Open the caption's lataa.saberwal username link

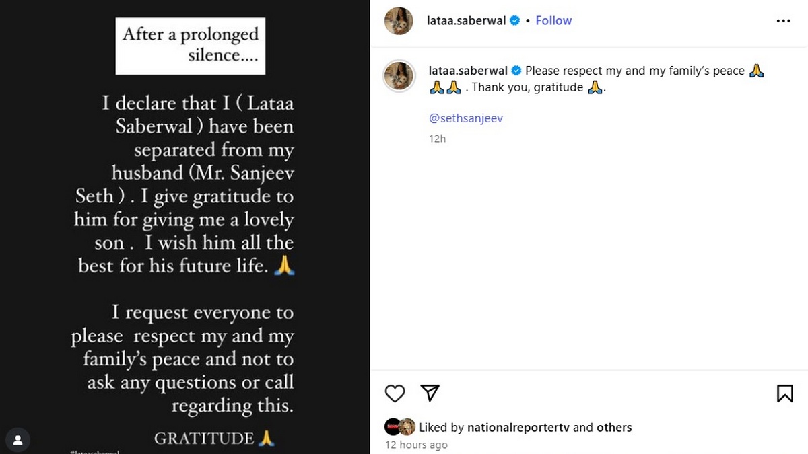pyautogui.click(x=468, y=71)
